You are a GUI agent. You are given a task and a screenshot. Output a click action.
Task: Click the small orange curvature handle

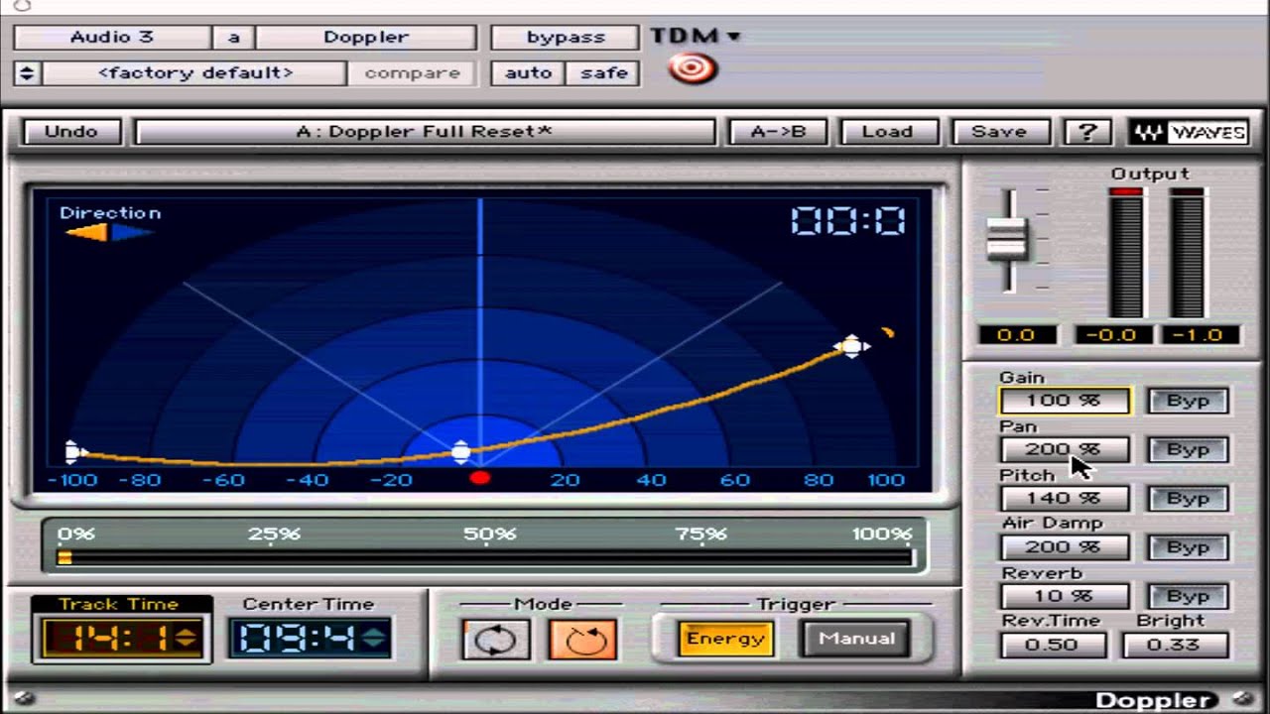[888, 333]
